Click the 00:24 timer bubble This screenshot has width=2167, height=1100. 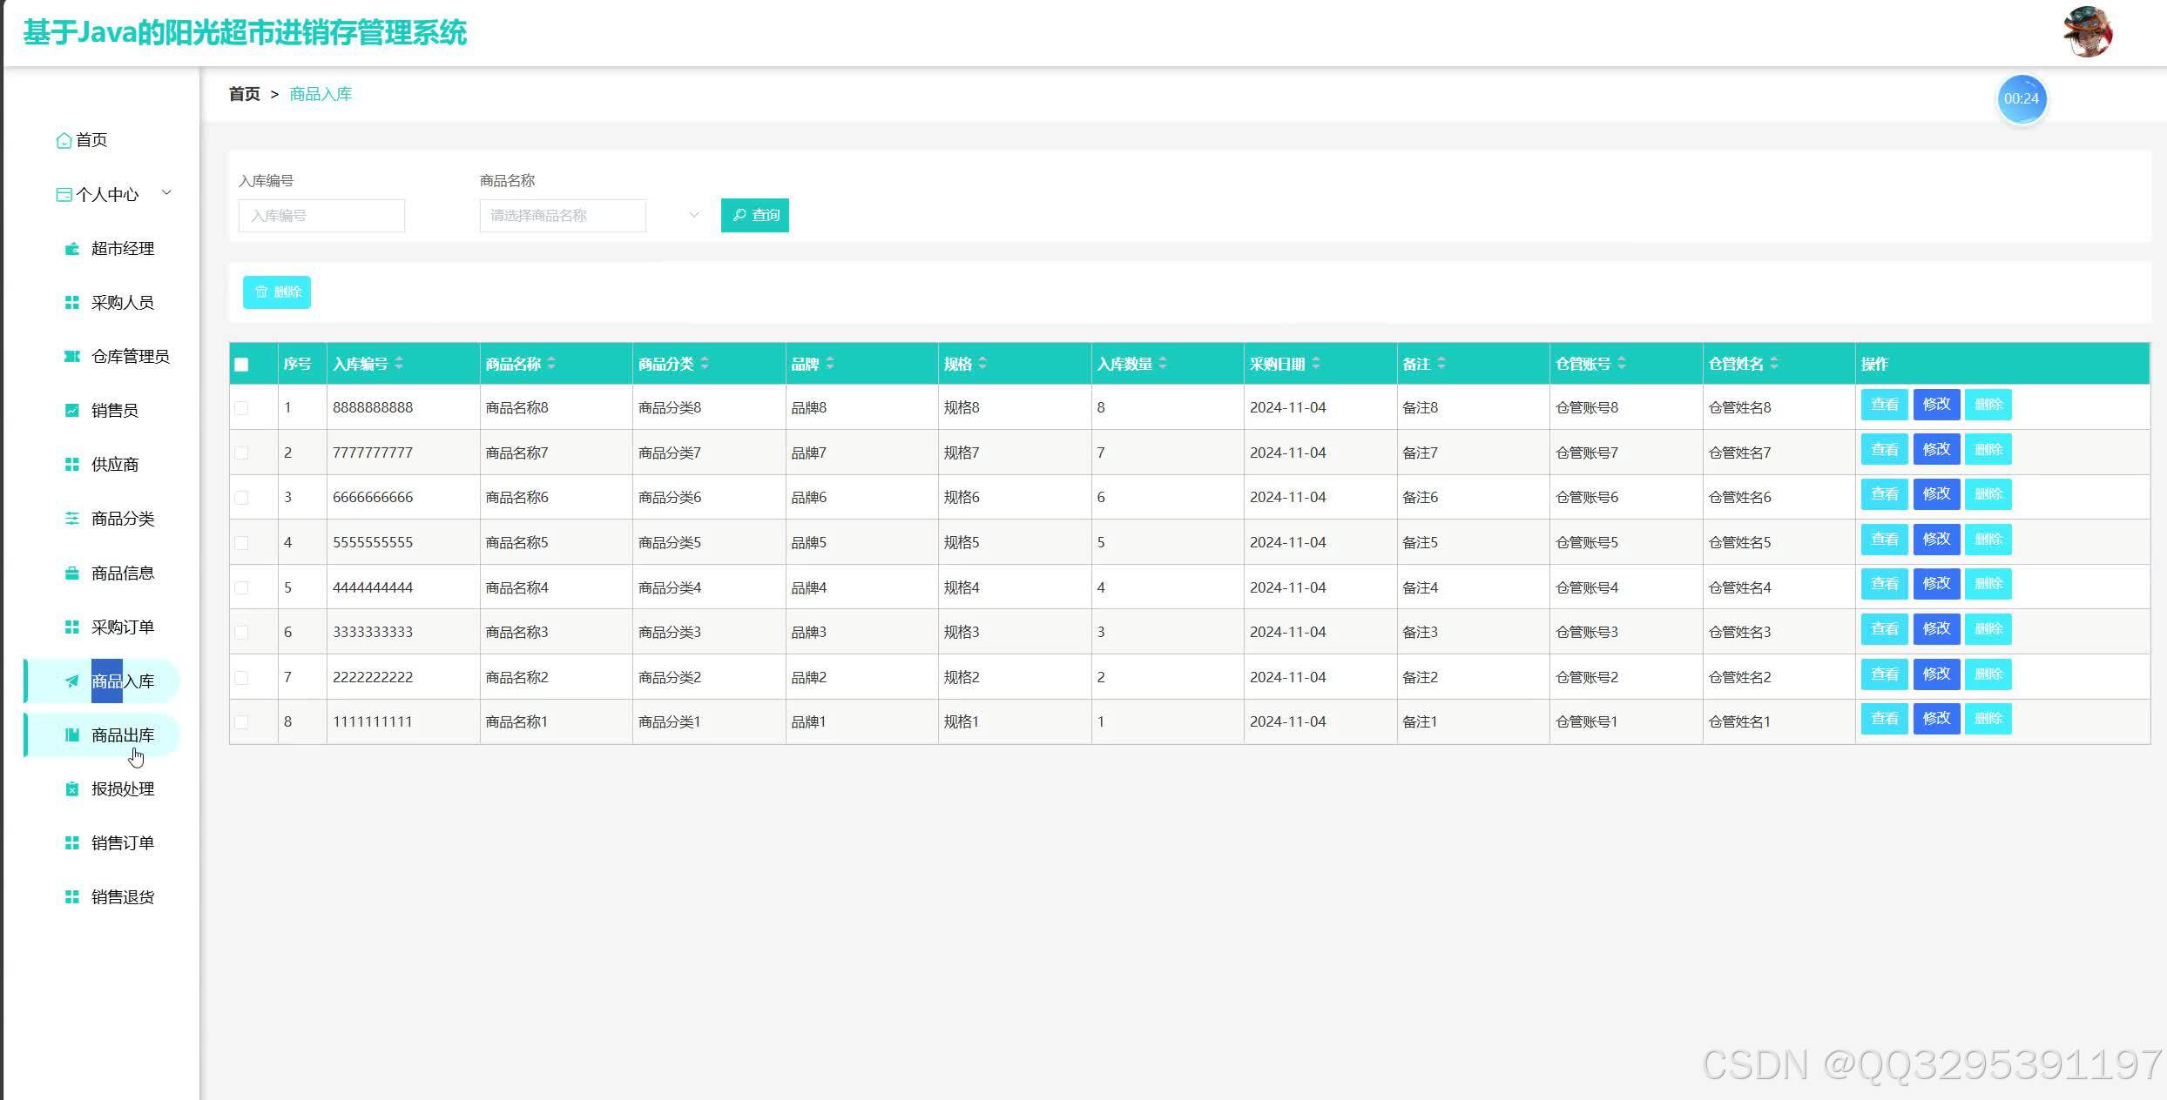click(2022, 99)
